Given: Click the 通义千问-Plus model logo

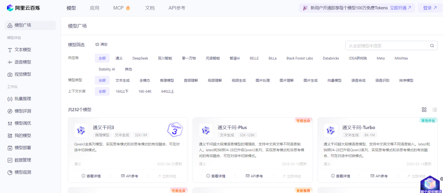Looking at the screenshot, I should coord(206,130).
